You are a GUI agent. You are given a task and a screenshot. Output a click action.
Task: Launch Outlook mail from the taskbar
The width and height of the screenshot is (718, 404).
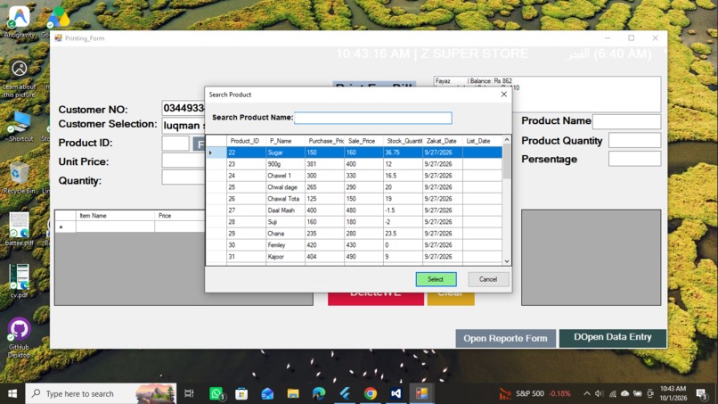tap(267, 393)
